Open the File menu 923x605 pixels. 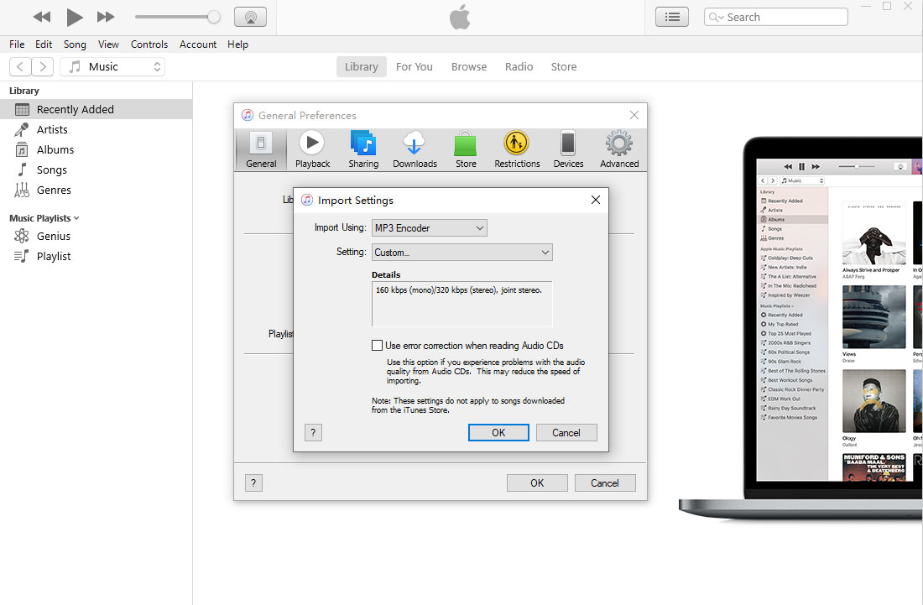pyautogui.click(x=17, y=44)
